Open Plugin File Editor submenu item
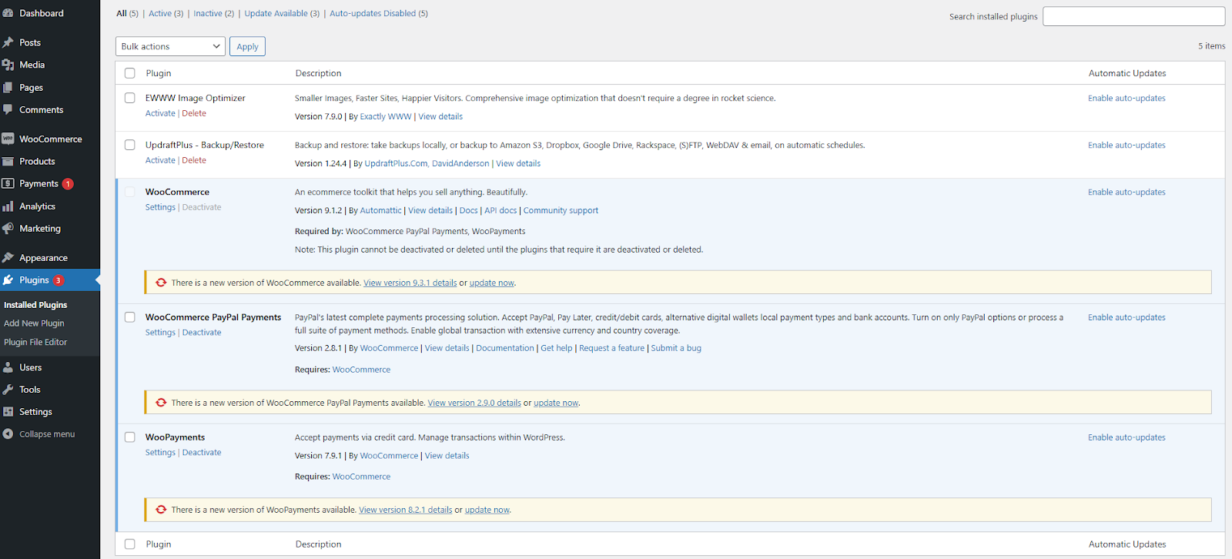The height and width of the screenshot is (559, 1232). [35, 342]
